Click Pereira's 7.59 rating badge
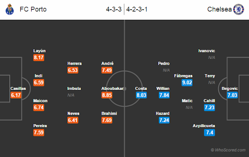249x157 pixels. [40, 133]
